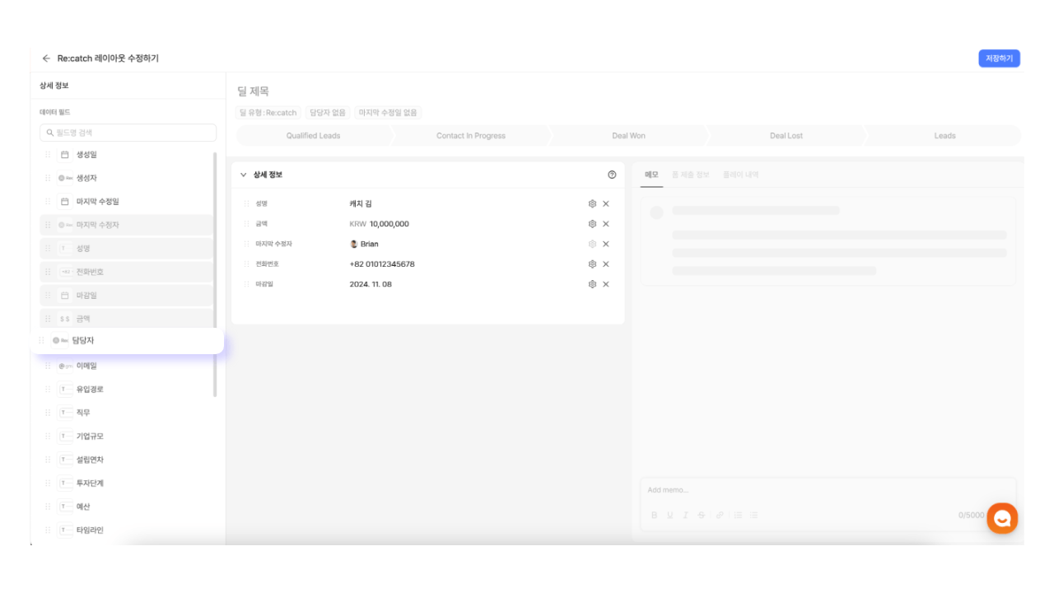
Task: Select the Deal Won pipeline stage
Action: pyautogui.click(x=628, y=136)
